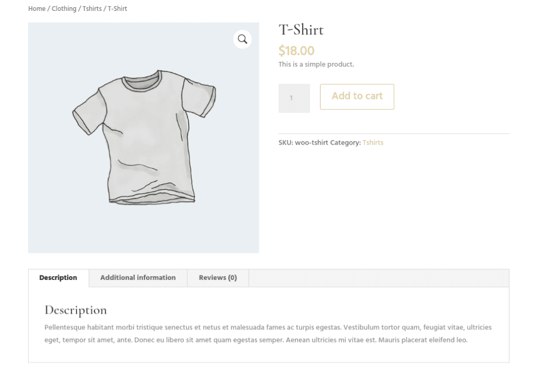Open the Reviews (0) tab
The image size is (558, 382).
[x=217, y=277]
